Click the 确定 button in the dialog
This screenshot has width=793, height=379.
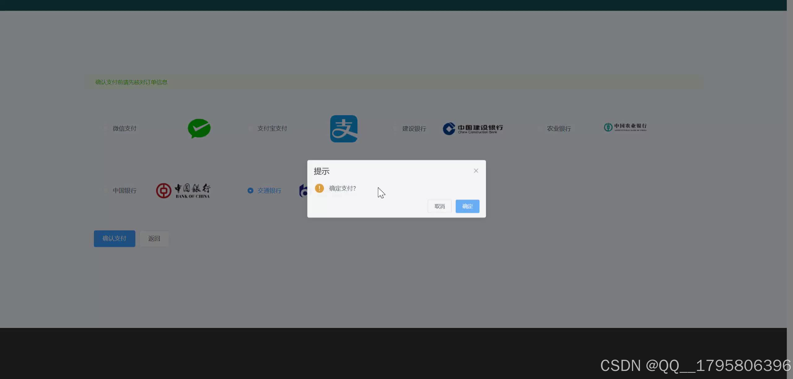click(x=467, y=206)
